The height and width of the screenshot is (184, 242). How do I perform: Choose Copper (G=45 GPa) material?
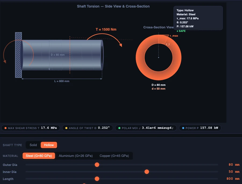click(x=114, y=156)
